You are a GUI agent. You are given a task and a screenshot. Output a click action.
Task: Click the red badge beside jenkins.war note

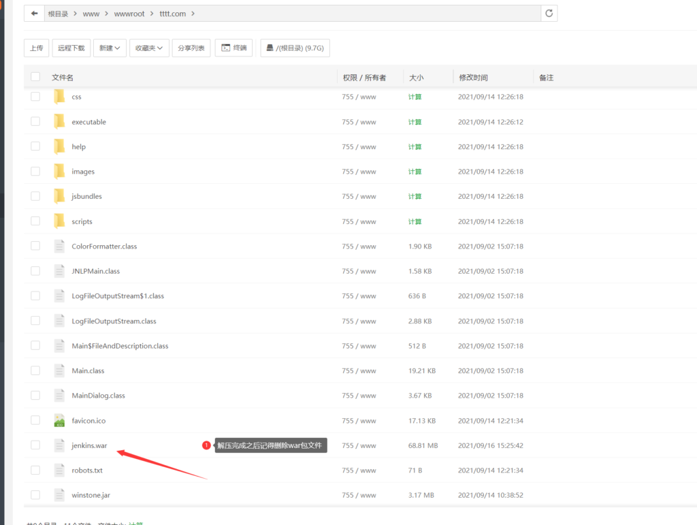coord(206,445)
